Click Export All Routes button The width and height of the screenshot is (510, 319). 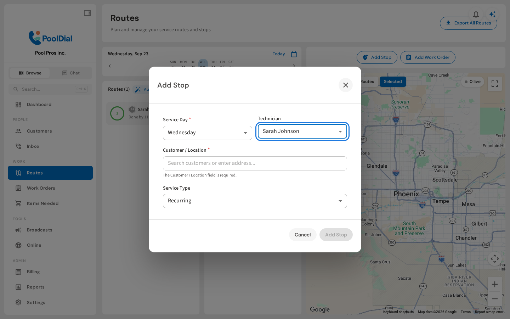(x=469, y=23)
